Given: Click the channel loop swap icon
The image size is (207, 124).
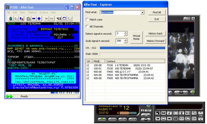Looking at the screenshot, I should click(194, 113).
